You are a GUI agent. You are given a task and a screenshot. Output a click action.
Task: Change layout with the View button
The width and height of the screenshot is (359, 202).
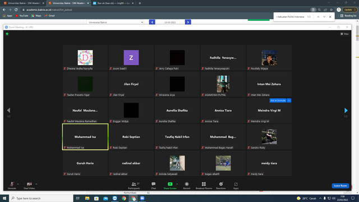pos(344,34)
